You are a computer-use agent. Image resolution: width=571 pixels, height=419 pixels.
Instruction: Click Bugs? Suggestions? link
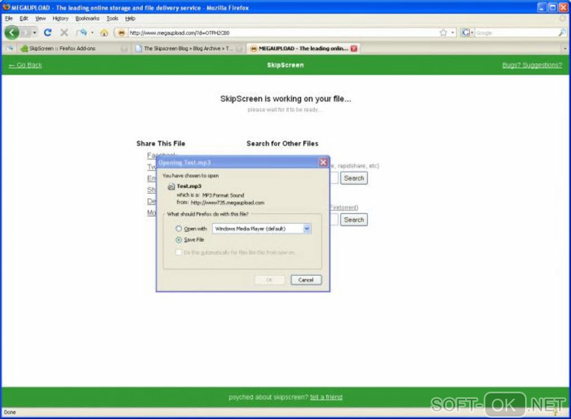click(x=532, y=65)
